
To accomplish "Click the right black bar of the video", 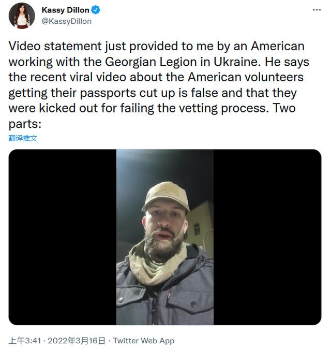I will tap(267, 237).
